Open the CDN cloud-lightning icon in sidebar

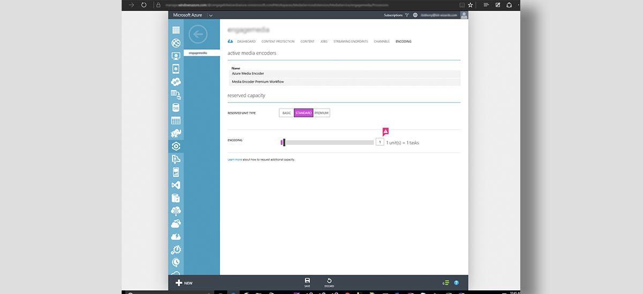tap(176, 236)
